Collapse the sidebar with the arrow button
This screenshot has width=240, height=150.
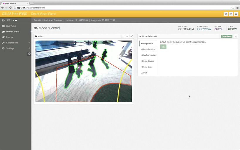(x=29, y=54)
